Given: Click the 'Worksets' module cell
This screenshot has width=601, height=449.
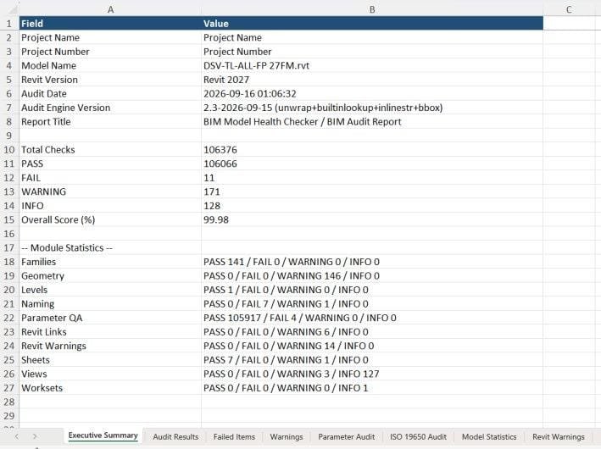Looking at the screenshot, I should coord(110,388).
